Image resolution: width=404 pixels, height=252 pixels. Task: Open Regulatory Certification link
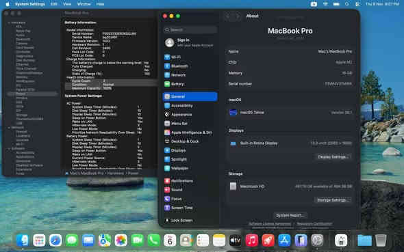[314, 224]
